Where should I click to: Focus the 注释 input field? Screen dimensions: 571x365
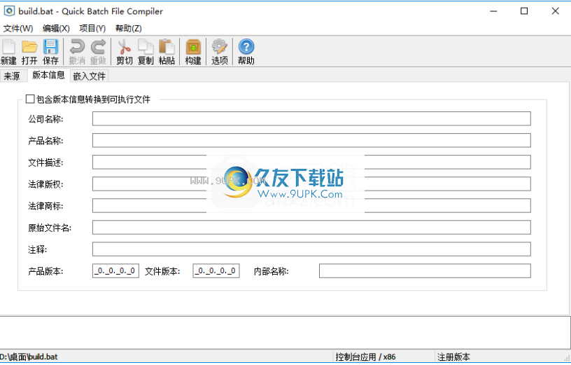pyautogui.click(x=311, y=249)
